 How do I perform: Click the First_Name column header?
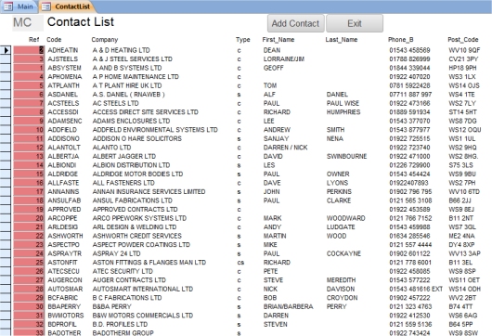tap(278, 40)
